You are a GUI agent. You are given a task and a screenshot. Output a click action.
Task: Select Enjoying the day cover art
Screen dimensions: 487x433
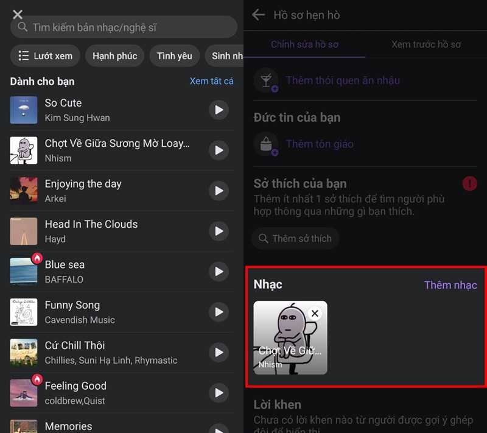24,191
